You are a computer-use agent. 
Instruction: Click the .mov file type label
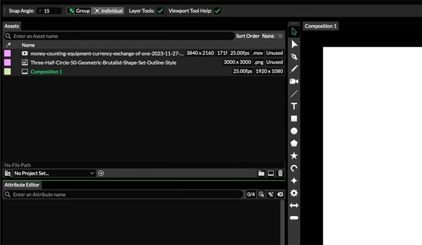coord(258,53)
